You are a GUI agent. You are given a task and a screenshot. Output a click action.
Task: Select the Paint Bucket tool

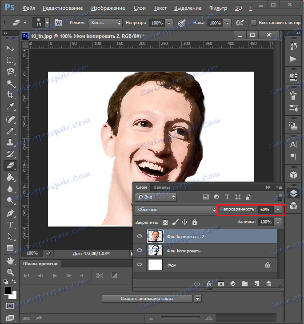pyautogui.click(x=10, y=177)
